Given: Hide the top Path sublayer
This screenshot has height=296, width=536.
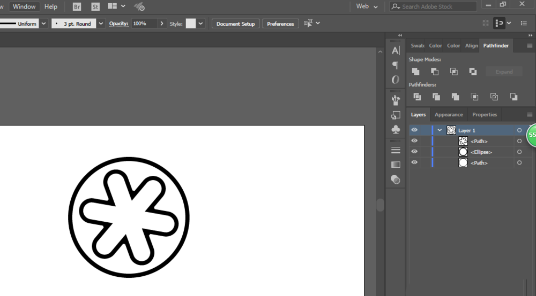Looking at the screenshot, I should (x=414, y=141).
